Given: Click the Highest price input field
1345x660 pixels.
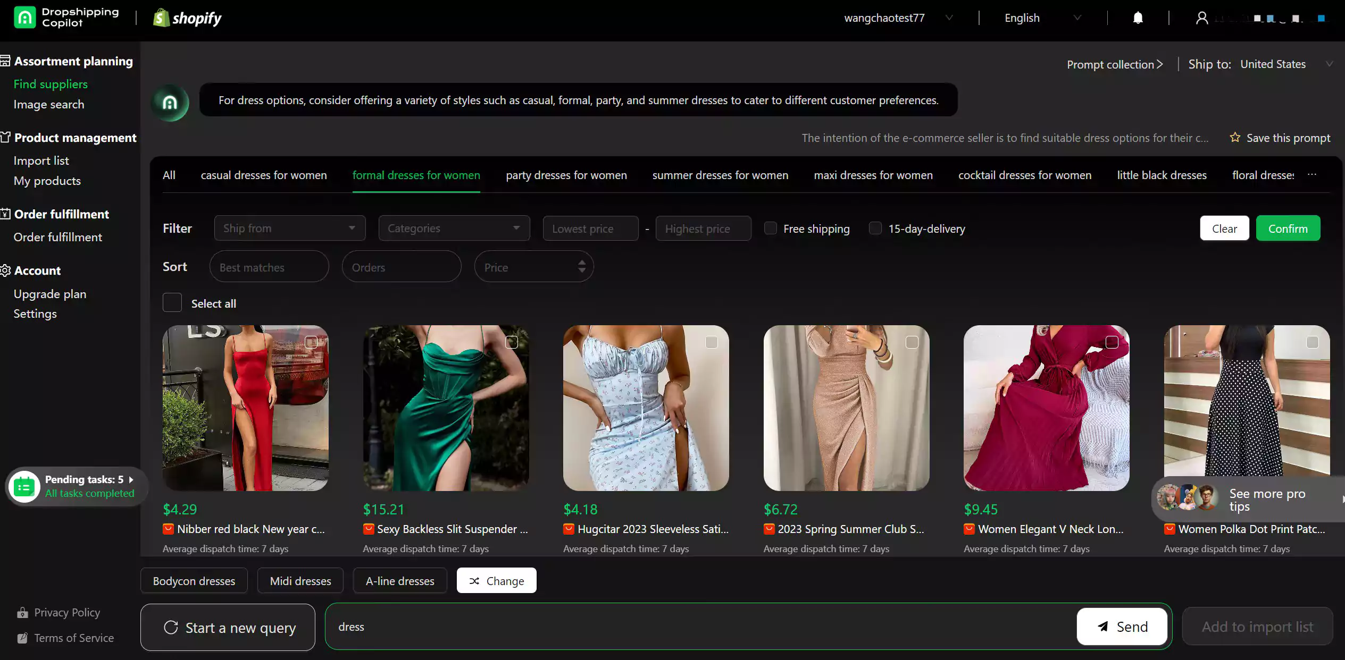Looking at the screenshot, I should point(703,229).
